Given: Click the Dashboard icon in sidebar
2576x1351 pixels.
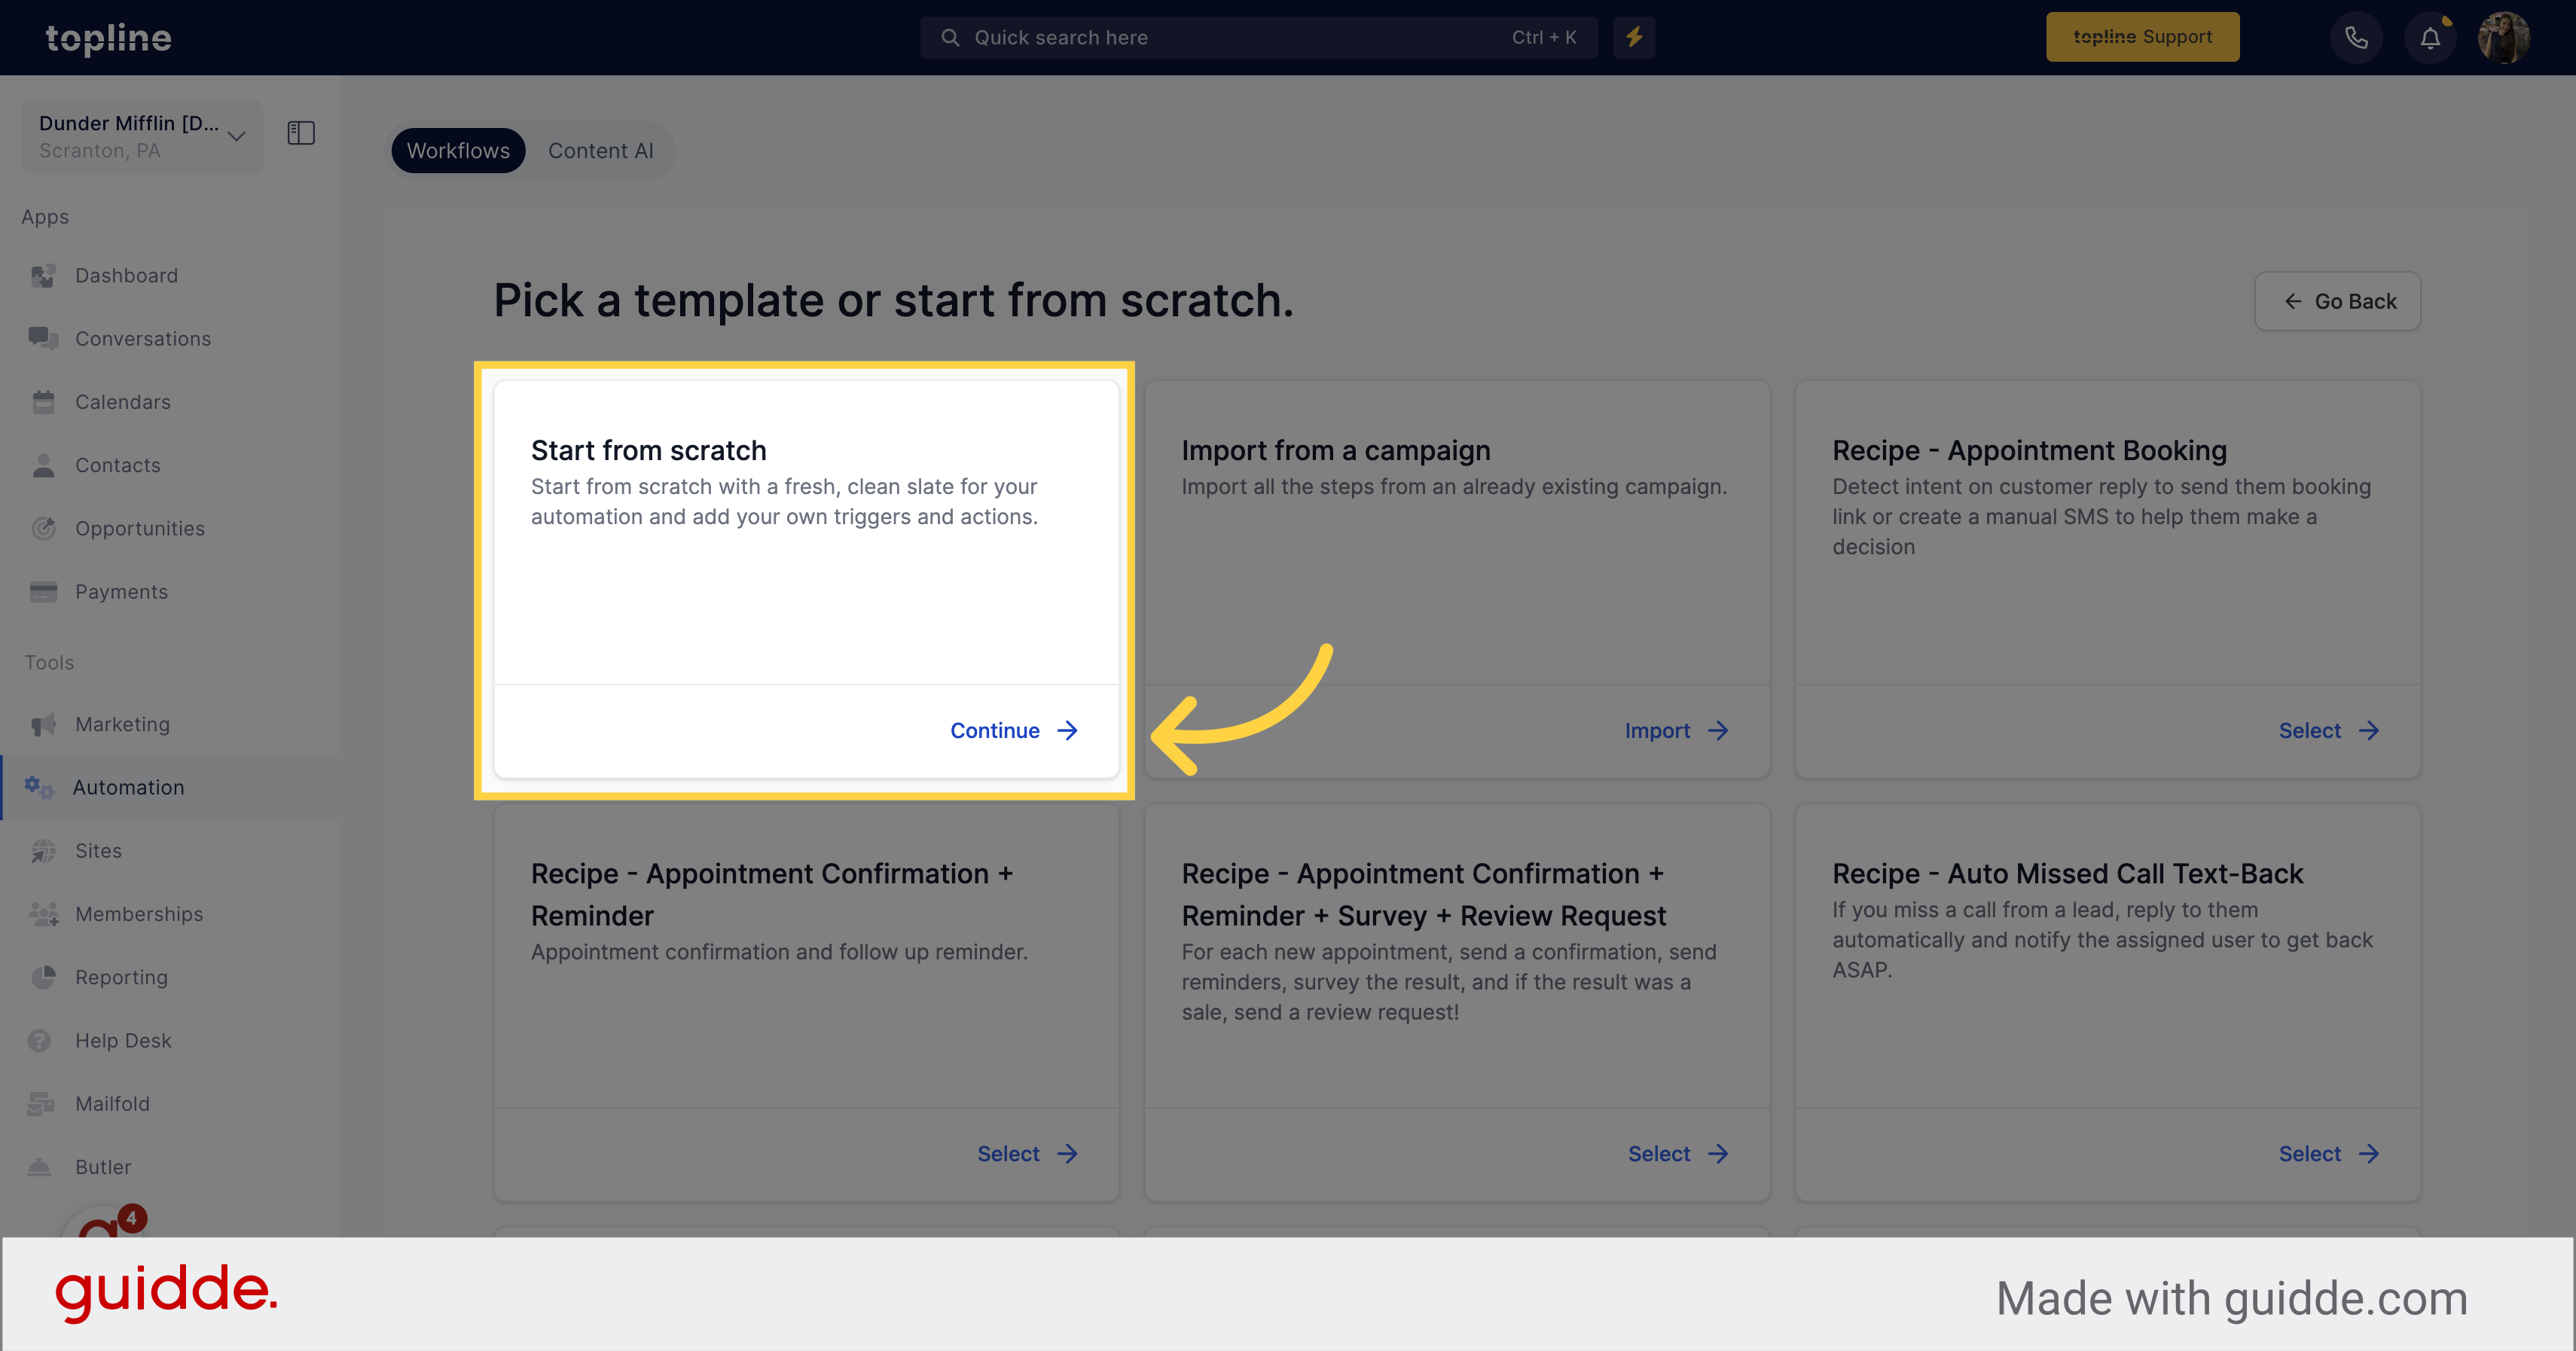Looking at the screenshot, I should coord(44,274).
